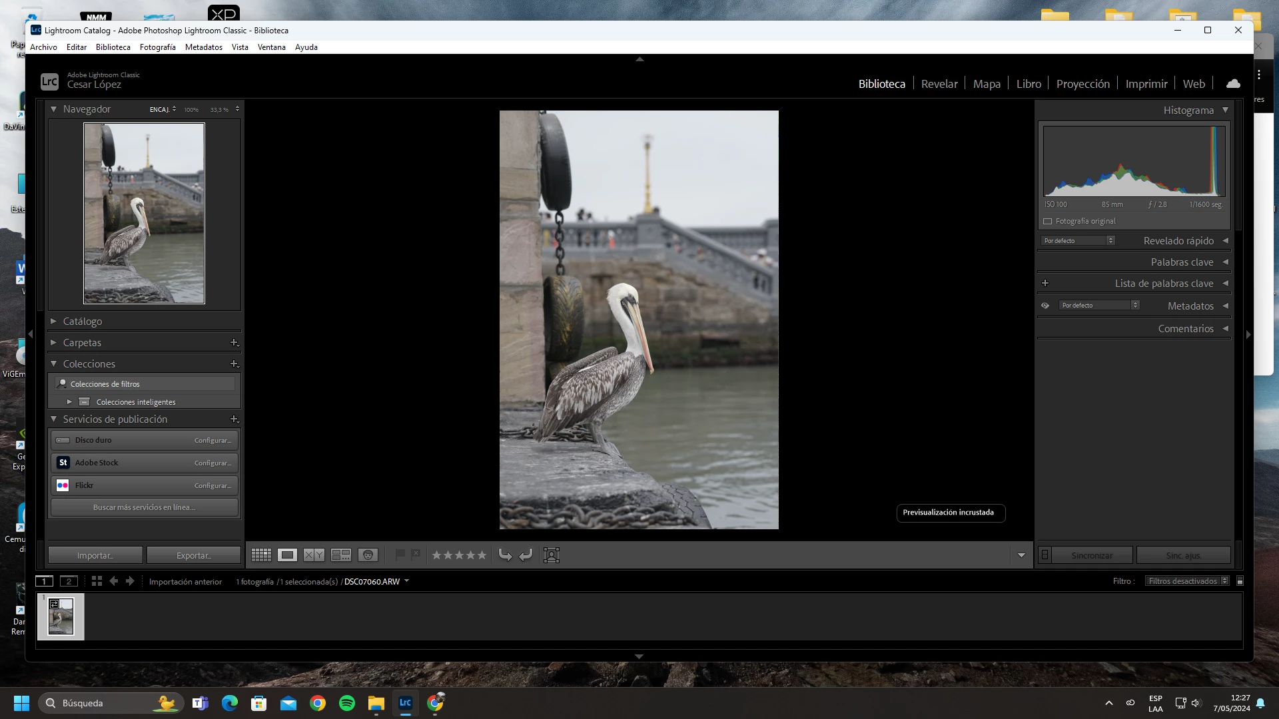This screenshot has height=719, width=1279.
Task: Open People face view icon
Action: click(x=368, y=555)
